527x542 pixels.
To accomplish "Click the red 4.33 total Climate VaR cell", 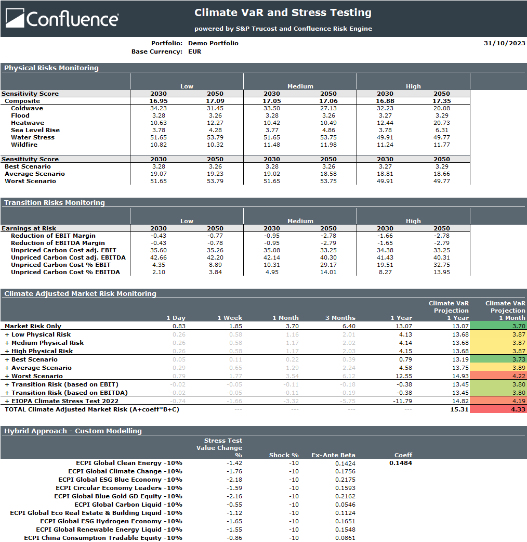I will 498,409.
